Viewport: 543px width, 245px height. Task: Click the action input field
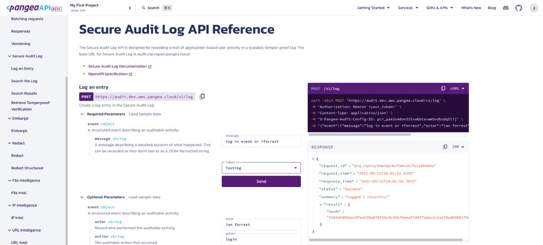point(261,239)
